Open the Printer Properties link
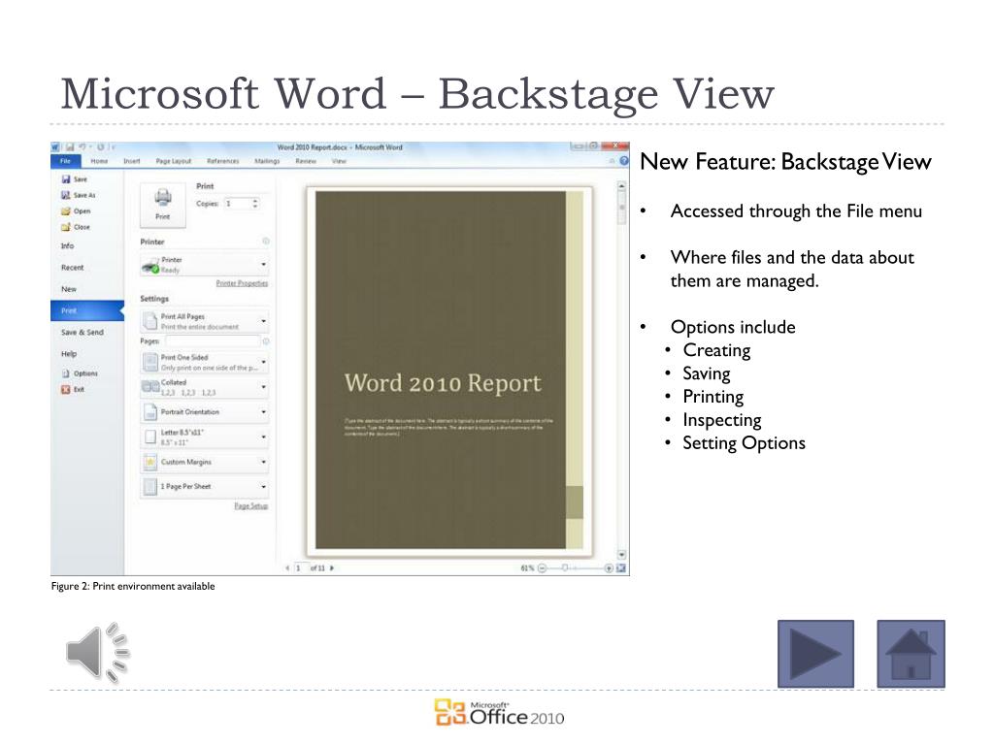Screen dimensions: 994x745 coord(242,283)
